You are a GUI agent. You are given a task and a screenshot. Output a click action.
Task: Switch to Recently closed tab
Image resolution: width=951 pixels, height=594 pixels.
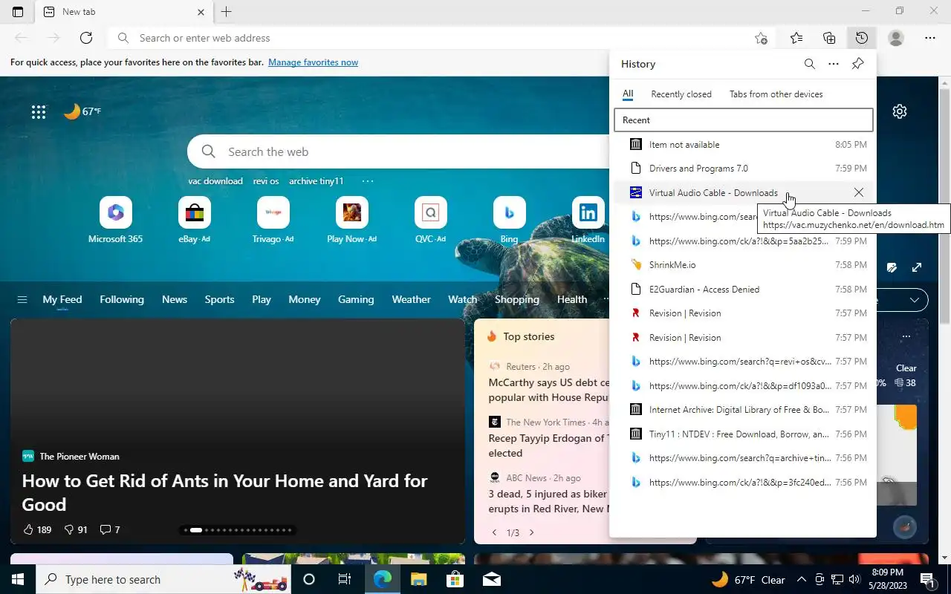click(681, 94)
